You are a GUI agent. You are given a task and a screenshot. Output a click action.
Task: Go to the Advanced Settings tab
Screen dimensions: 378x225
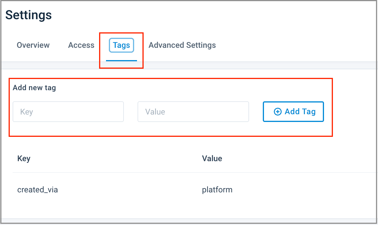pos(182,45)
